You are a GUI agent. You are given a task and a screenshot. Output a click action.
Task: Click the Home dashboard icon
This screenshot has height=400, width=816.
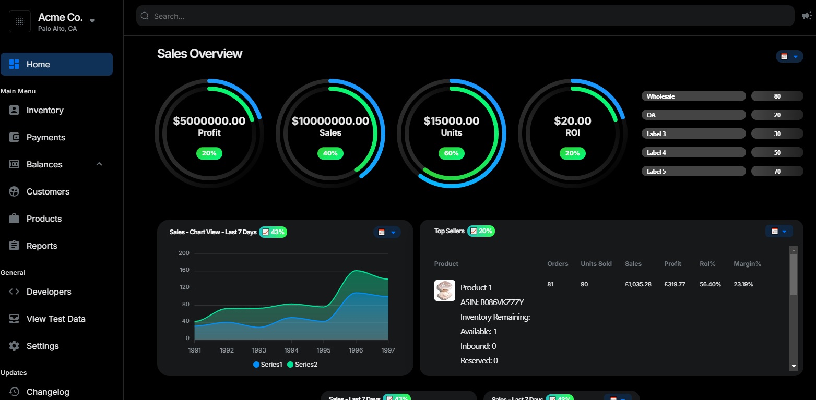(x=14, y=64)
